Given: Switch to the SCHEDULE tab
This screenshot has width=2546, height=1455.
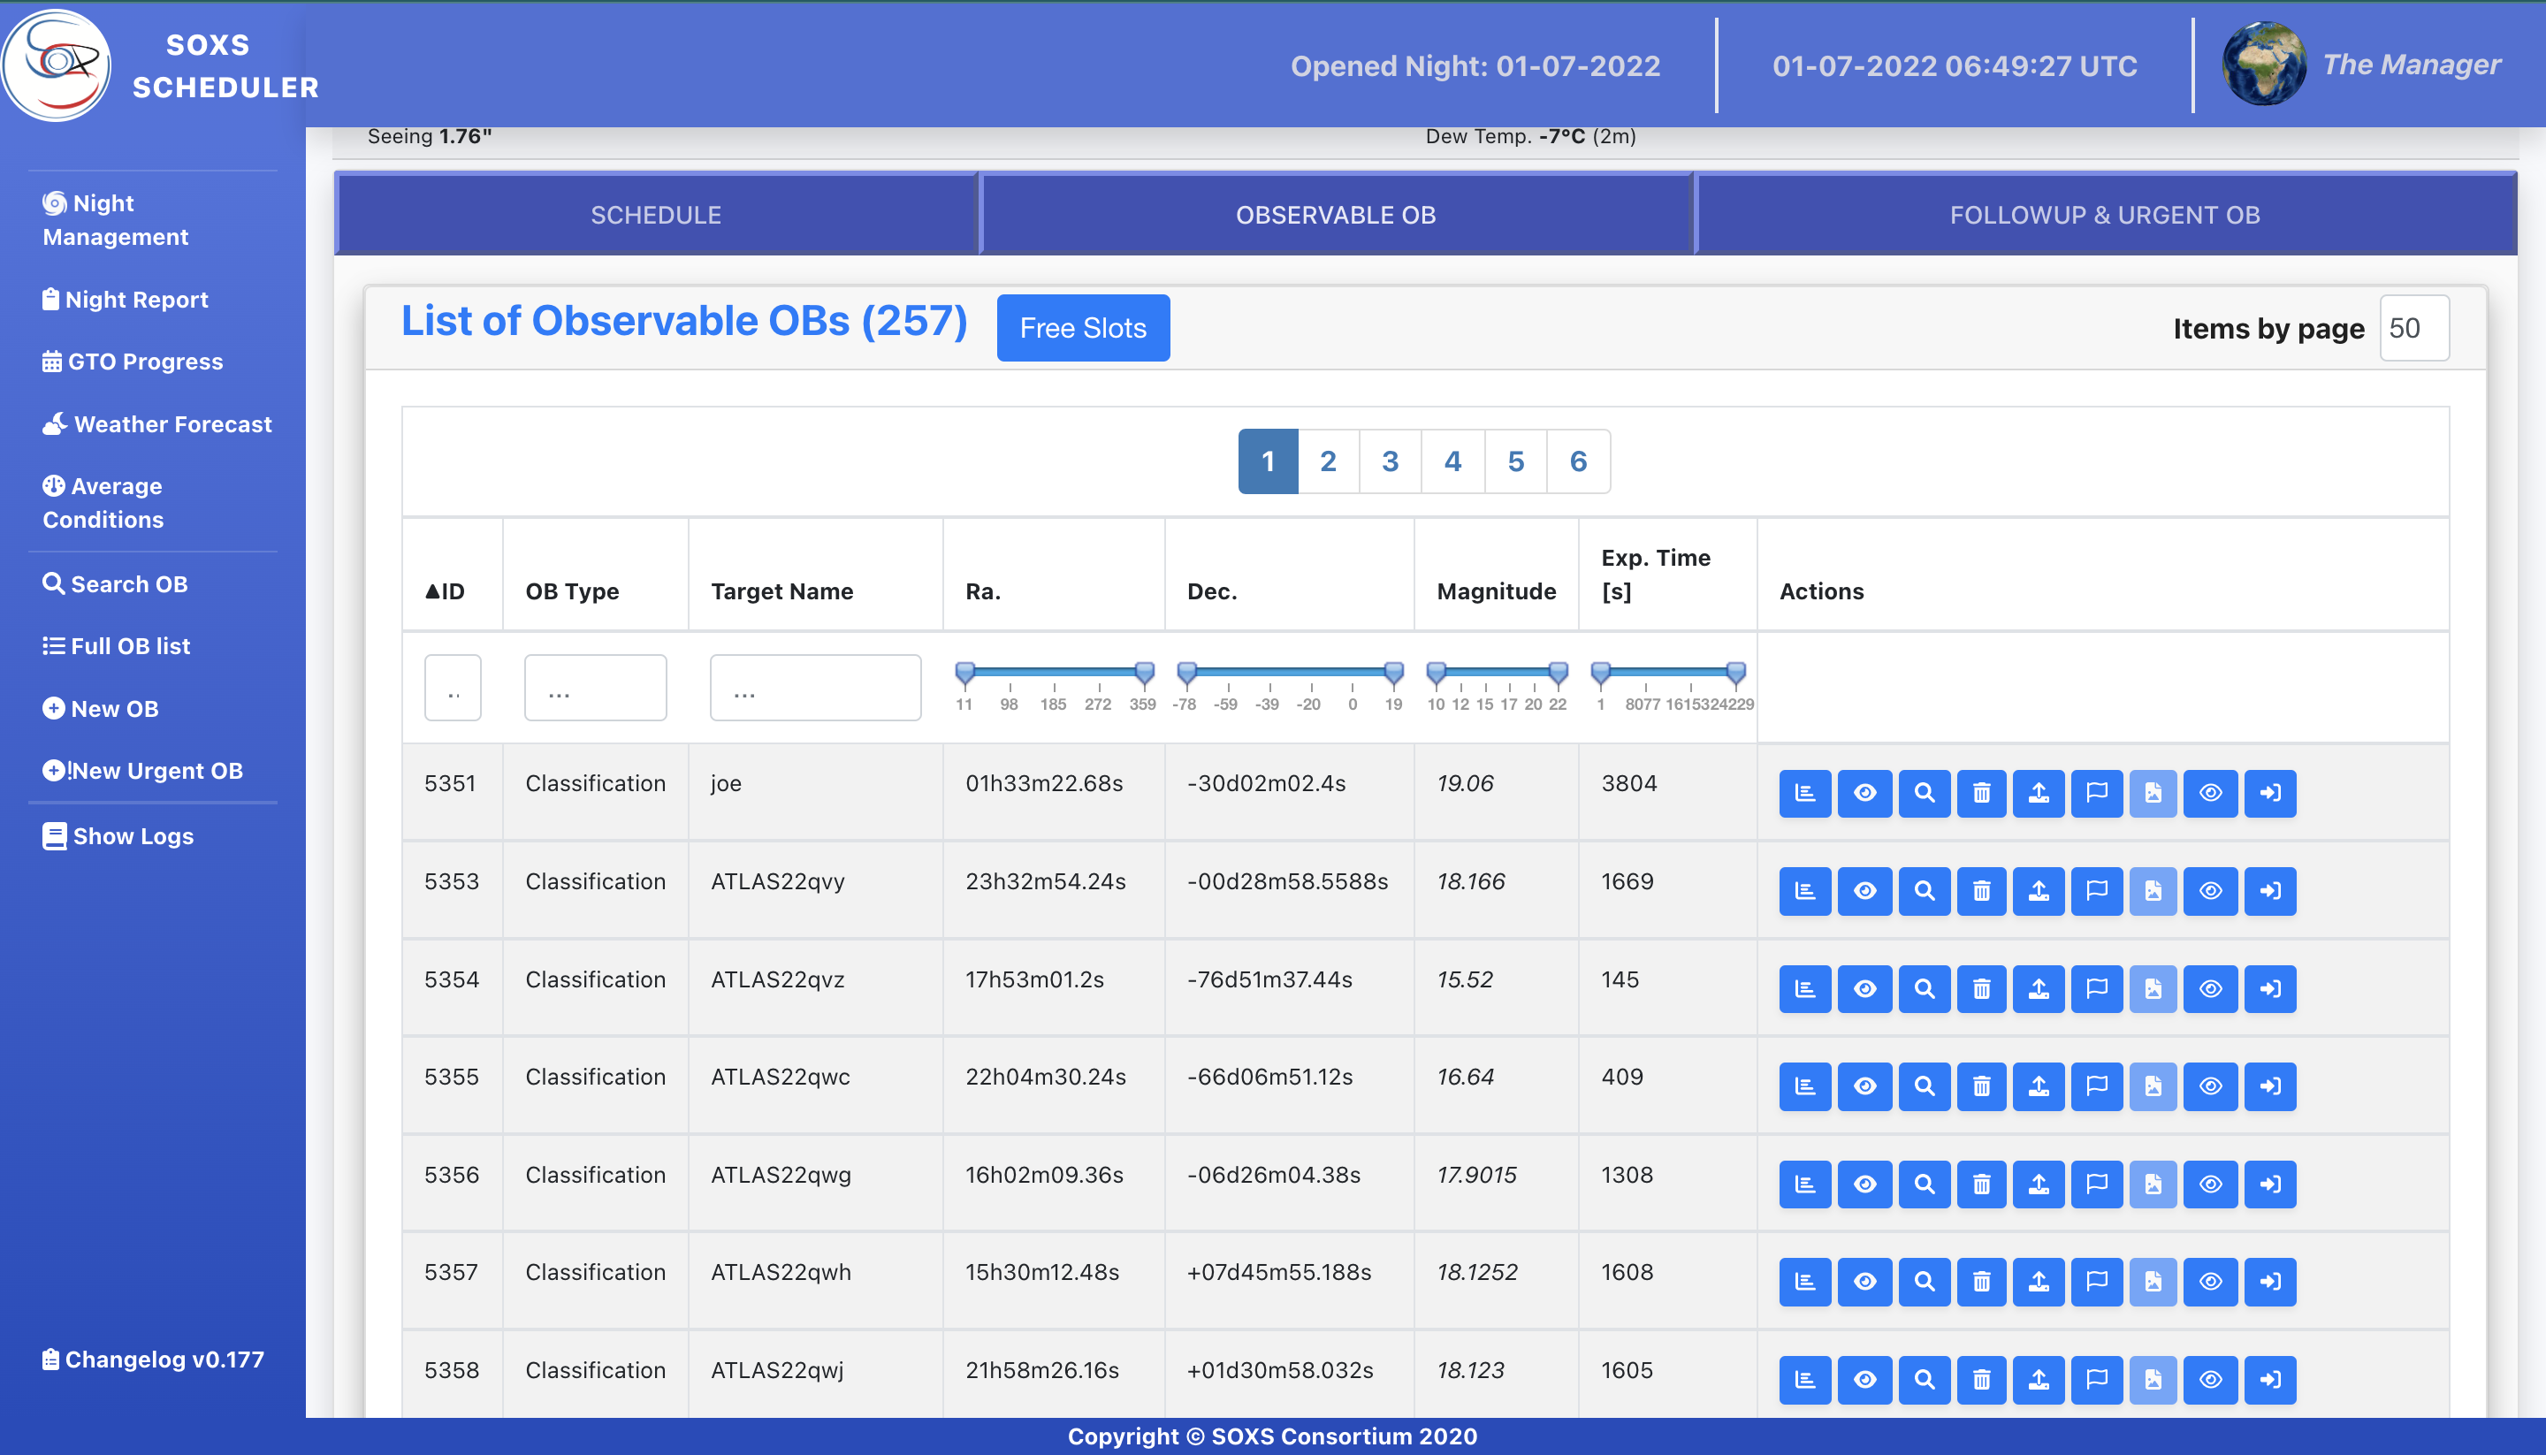Looking at the screenshot, I should coord(655,215).
